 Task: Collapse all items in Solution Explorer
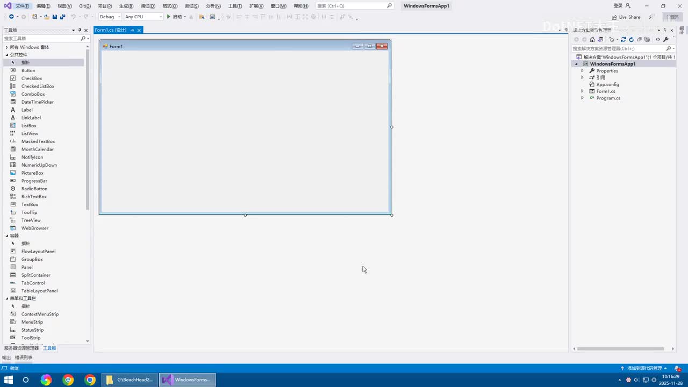tap(639, 39)
